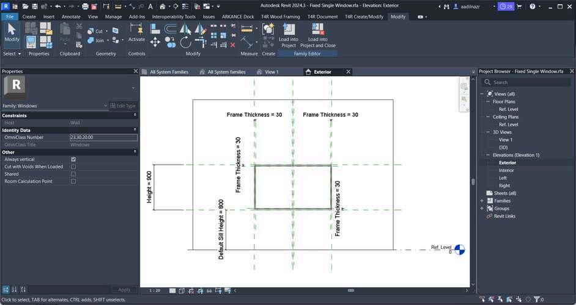The image size is (576, 305).
Task: Toggle Room Calculation Point checkbox
Action: coord(73,181)
